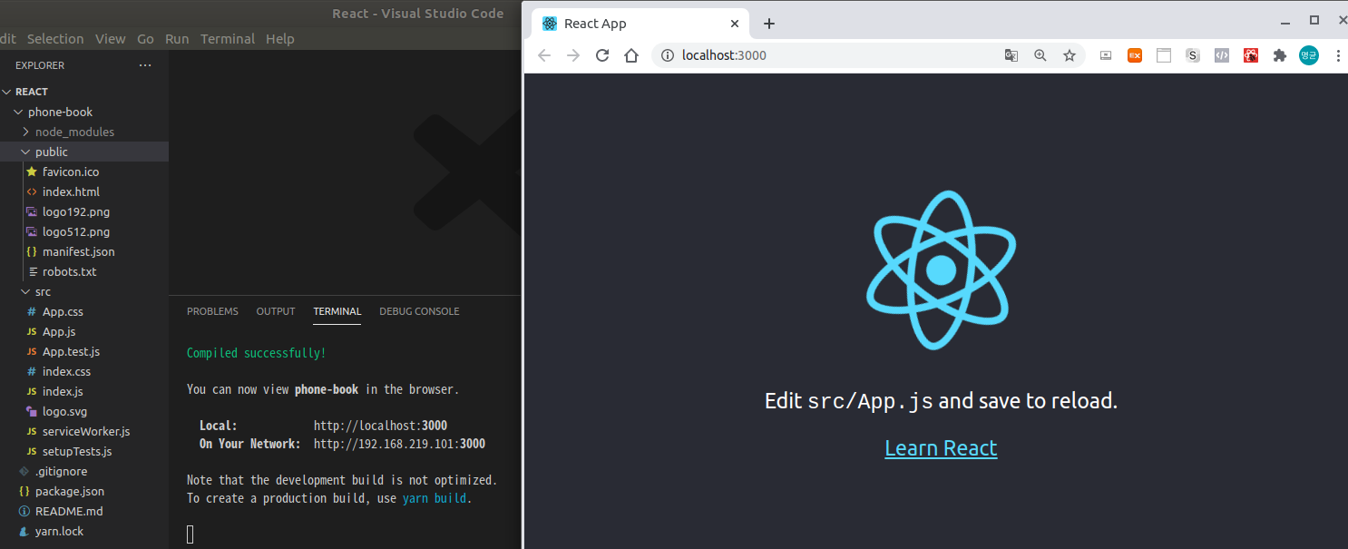Click the 192.168.219.101:3000 network URL
This screenshot has width=1348, height=549.
coord(399,444)
